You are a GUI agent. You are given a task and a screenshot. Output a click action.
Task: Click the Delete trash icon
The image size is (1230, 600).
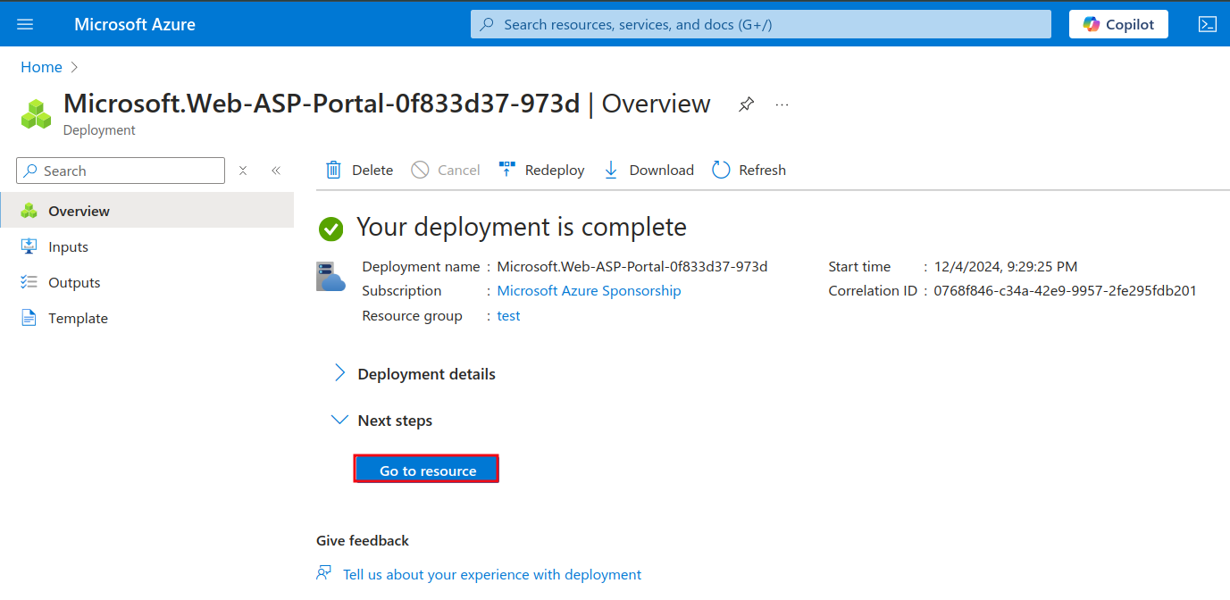coord(334,170)
